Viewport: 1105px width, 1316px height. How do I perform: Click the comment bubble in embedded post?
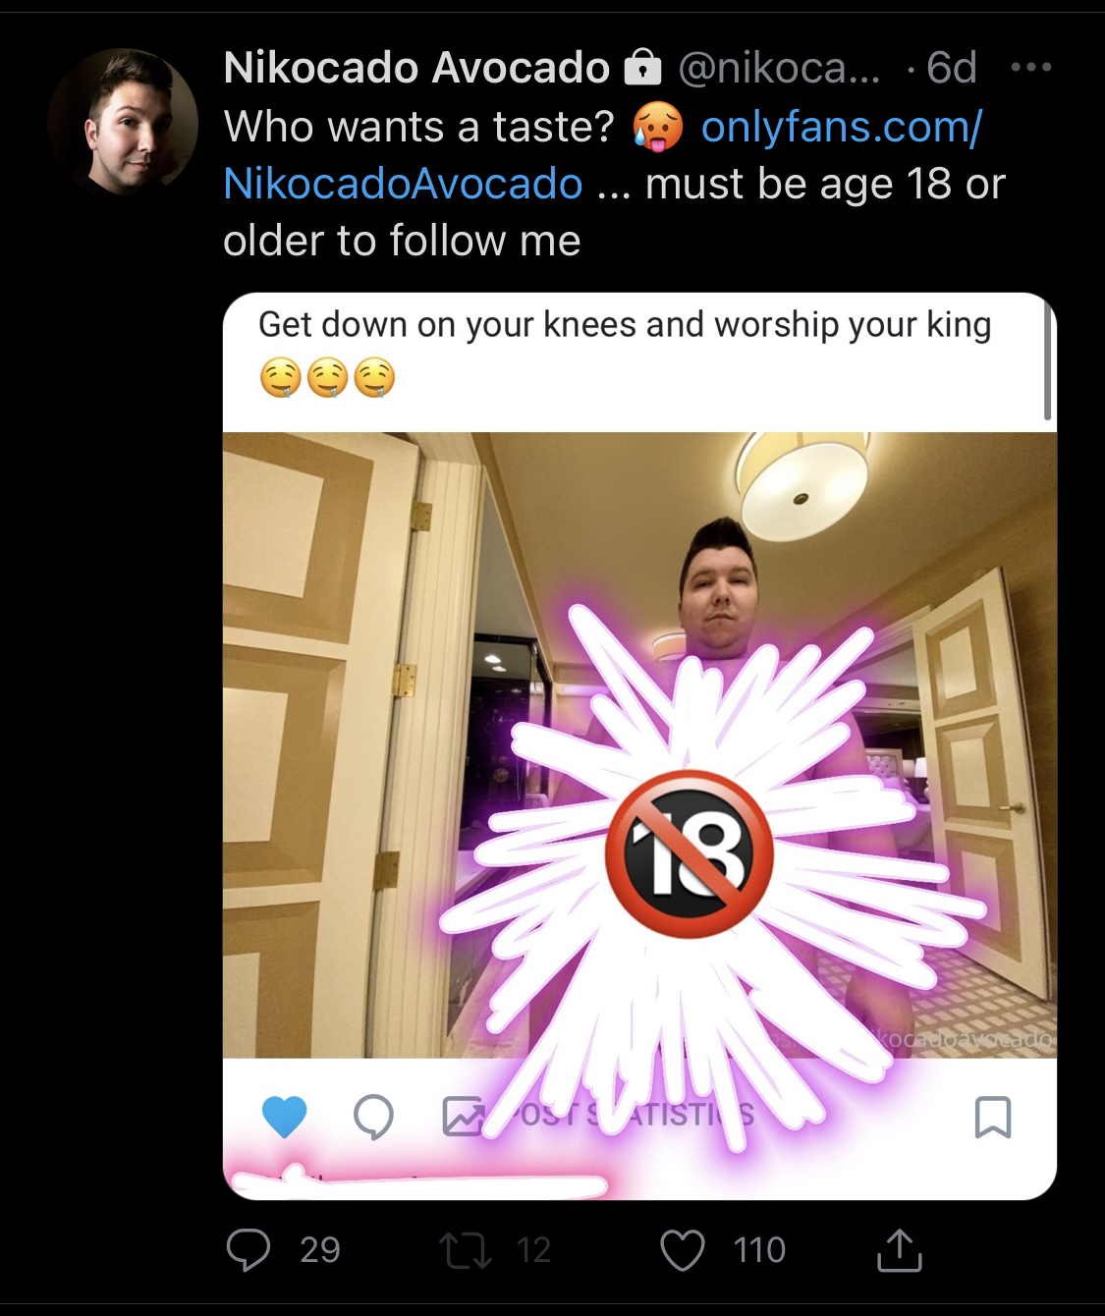(373, 1117)
